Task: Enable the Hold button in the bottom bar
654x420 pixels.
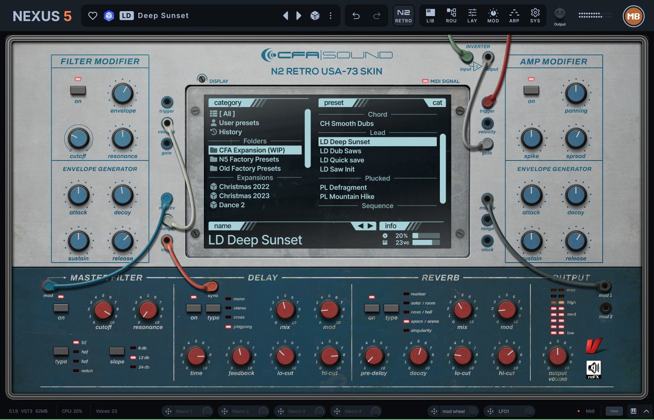Action: pyautogui.click(x=614, y=411)
